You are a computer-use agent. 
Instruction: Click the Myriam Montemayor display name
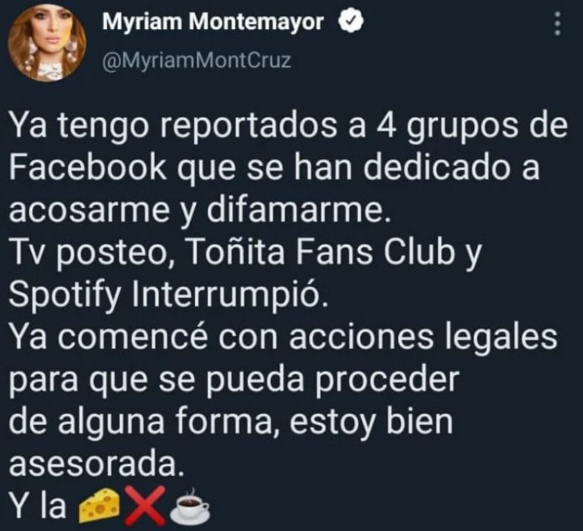point(214,24)
